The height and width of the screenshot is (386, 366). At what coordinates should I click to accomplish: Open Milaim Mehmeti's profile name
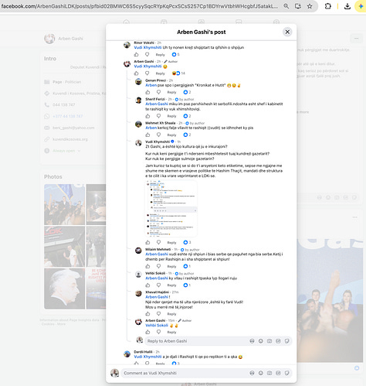pyautogui.click(x=158, y=249)
